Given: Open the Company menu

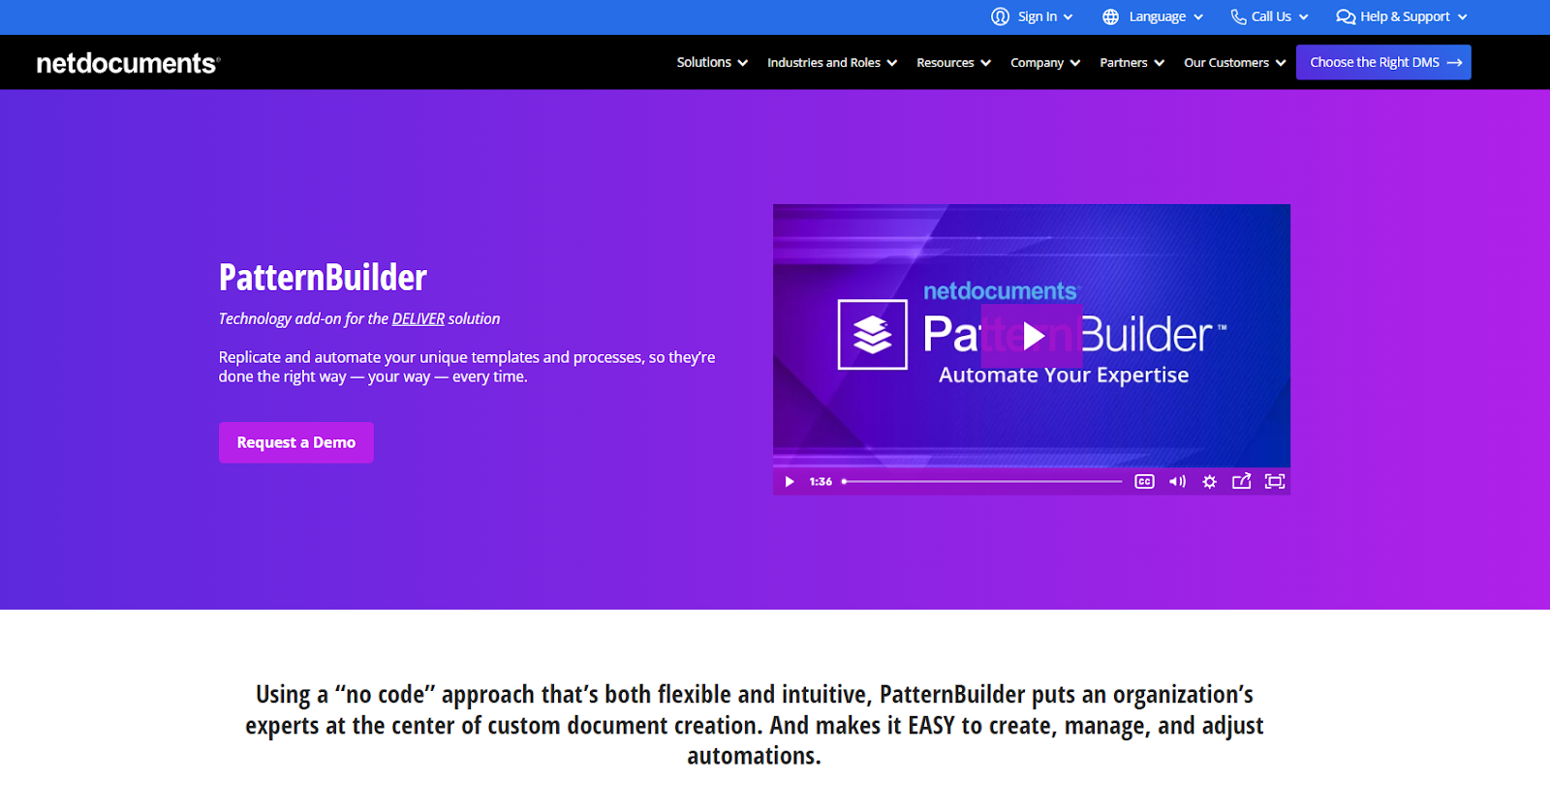Looking at the screenshot, I should coord(1037,63).
